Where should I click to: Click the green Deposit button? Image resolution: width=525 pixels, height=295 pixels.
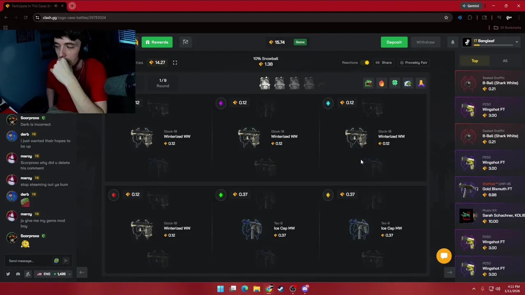[394, 42]
